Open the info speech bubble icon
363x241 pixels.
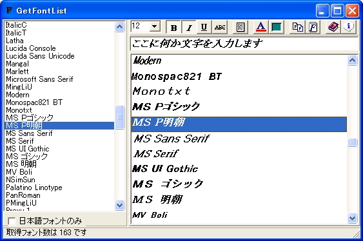(x=349, y=28)
